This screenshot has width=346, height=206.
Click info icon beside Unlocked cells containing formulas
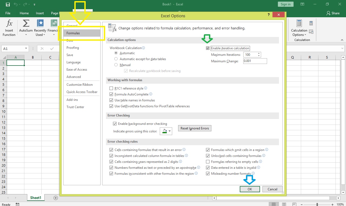click(x=264, y=156)
